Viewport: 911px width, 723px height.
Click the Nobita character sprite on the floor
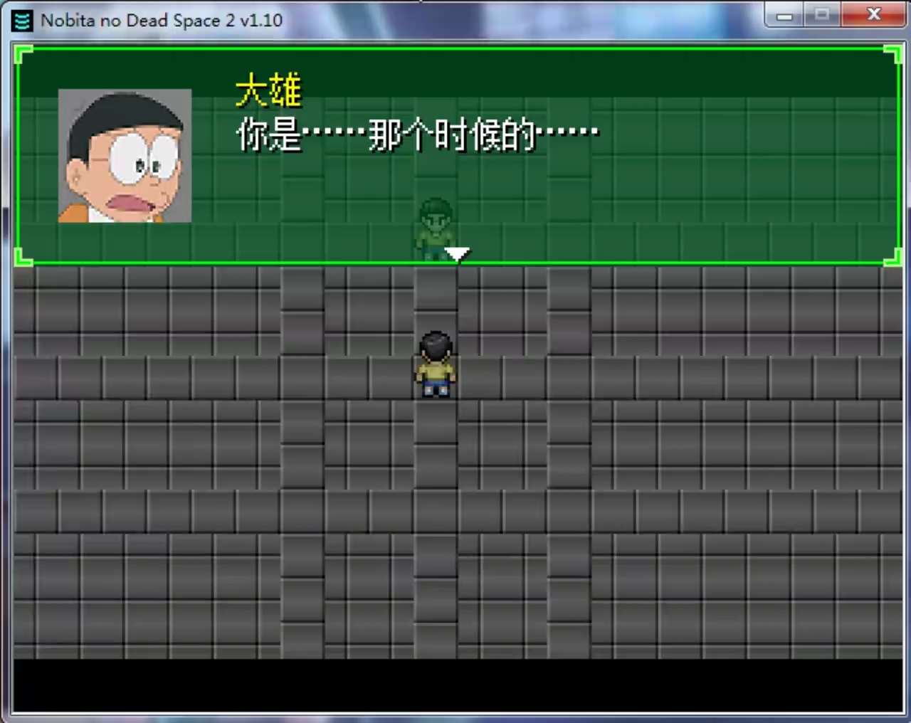(436, 364)
